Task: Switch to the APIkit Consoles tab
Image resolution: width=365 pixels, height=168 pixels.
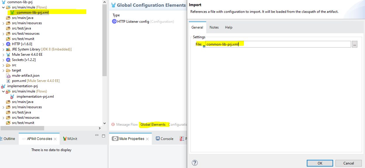Action: coord(39,139)
